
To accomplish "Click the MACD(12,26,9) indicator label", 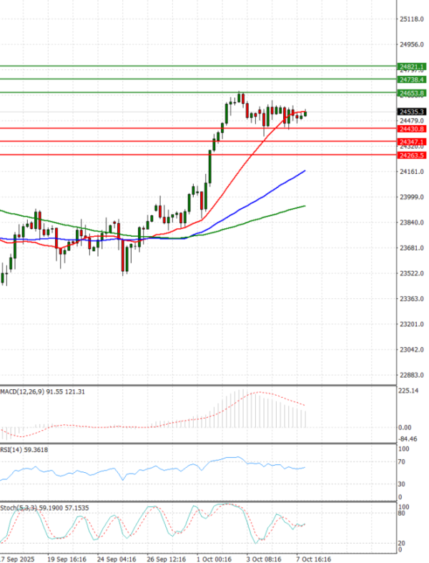I will pos(26,392).
